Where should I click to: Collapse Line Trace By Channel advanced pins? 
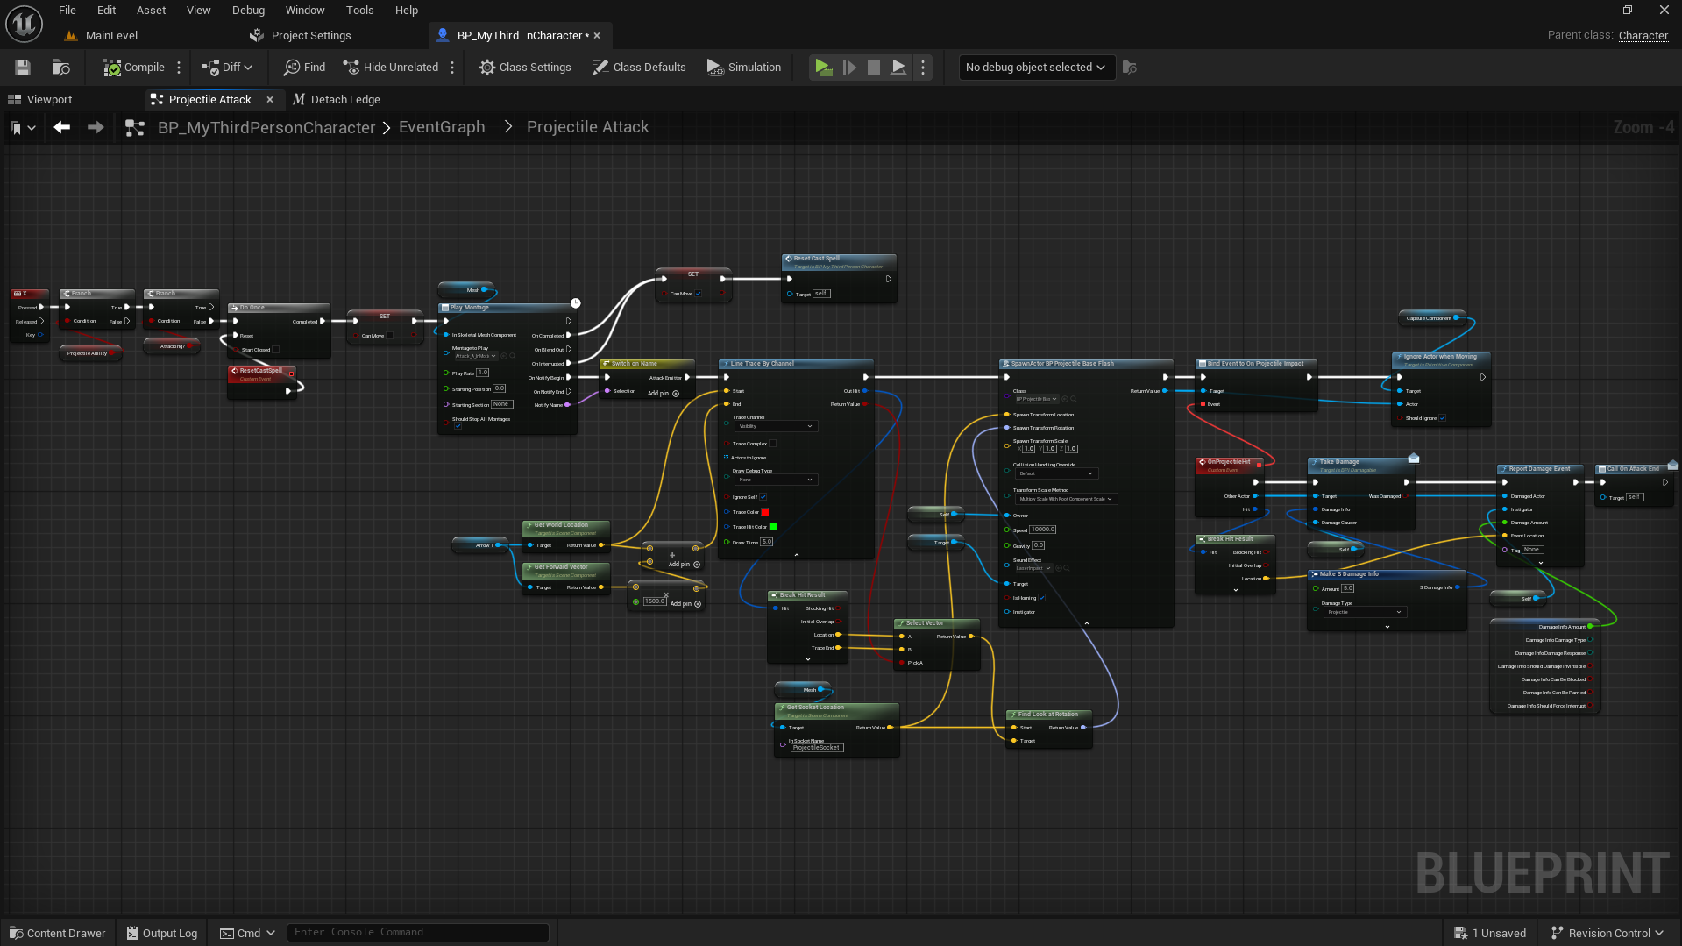[x=796, y=555]
